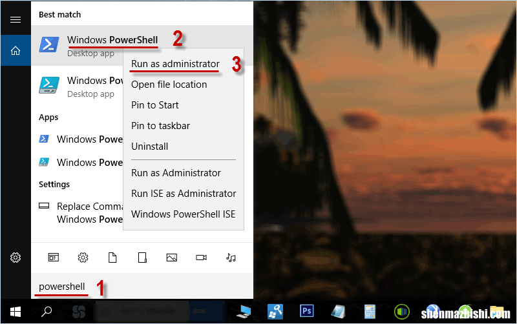Open second Windows PowerShell entry under Apps
This screenshot has height=324, width=517.
[x=77, y=163]
